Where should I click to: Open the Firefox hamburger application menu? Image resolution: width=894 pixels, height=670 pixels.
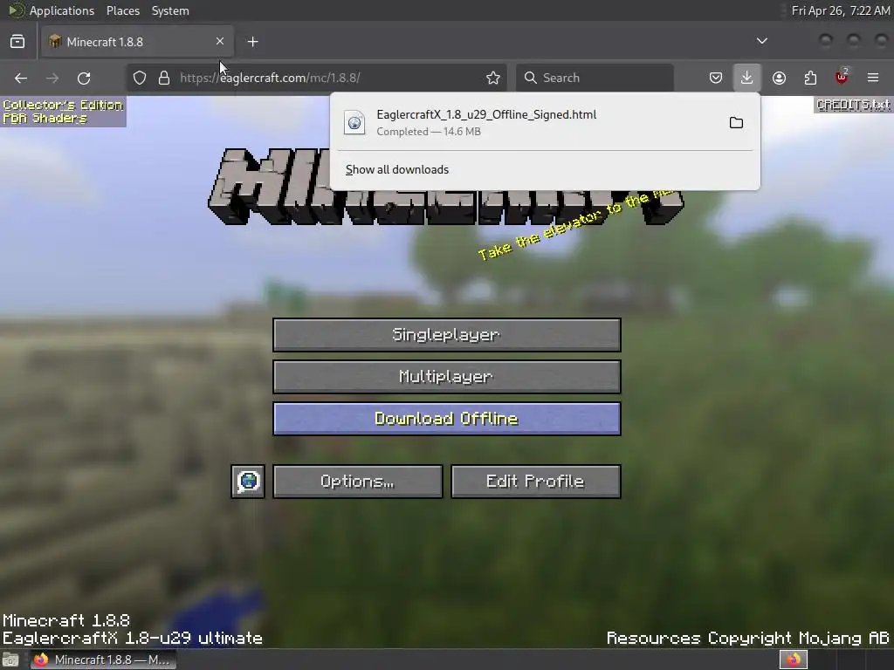click(873, 78)
